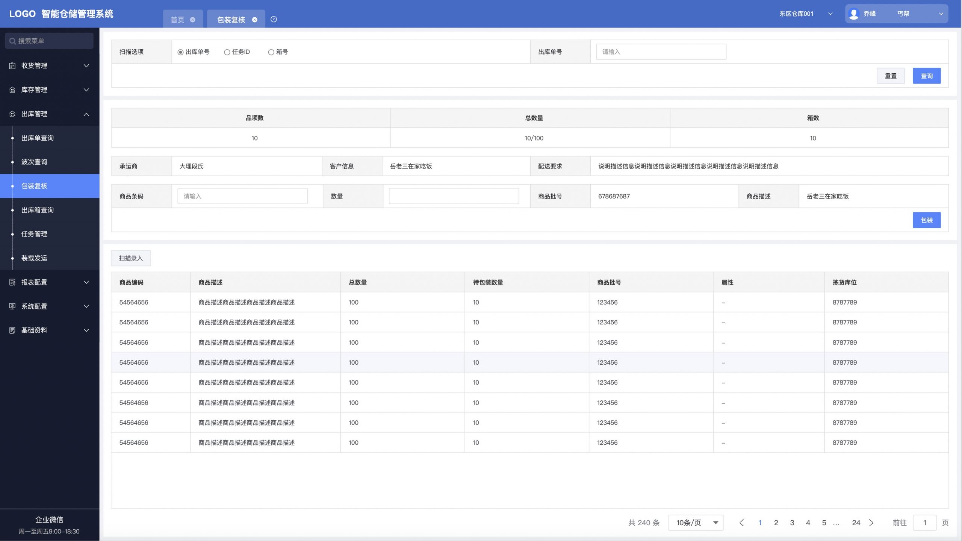Go to previous page arrow

click(741, 523)
